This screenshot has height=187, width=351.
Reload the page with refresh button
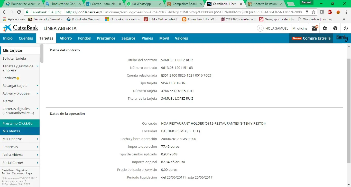(x=19, y=12)
